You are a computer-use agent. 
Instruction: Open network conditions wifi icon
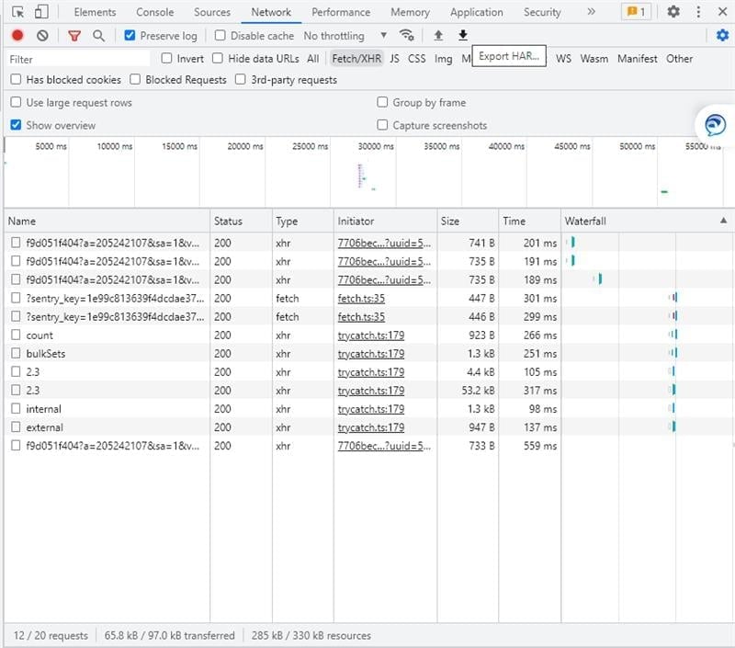click(406, 35)
